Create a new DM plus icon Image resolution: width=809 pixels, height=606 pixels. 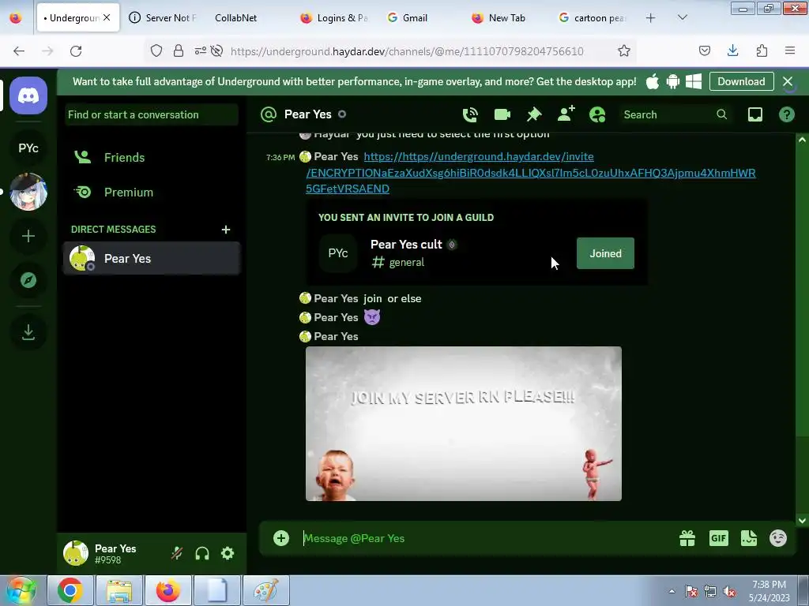(225, 230)
